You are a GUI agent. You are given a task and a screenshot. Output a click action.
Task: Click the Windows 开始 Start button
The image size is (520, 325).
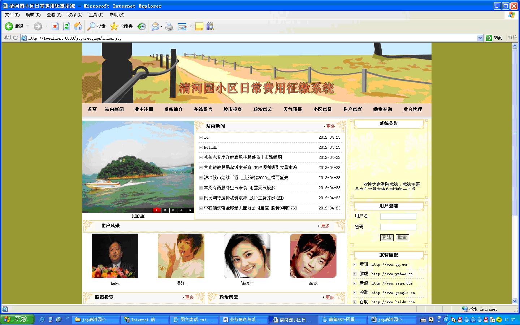17,320
